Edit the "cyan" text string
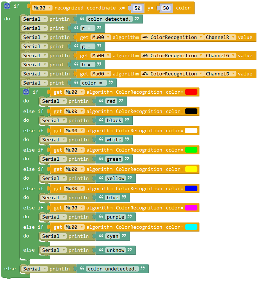The image size is (259, 281). [x=112, y=236]
